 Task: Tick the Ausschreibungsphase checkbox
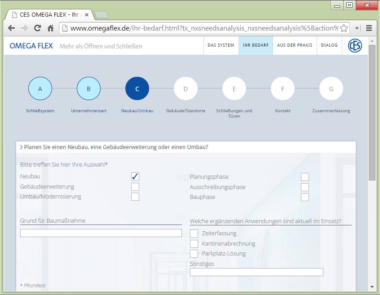[x=305, y=187]
